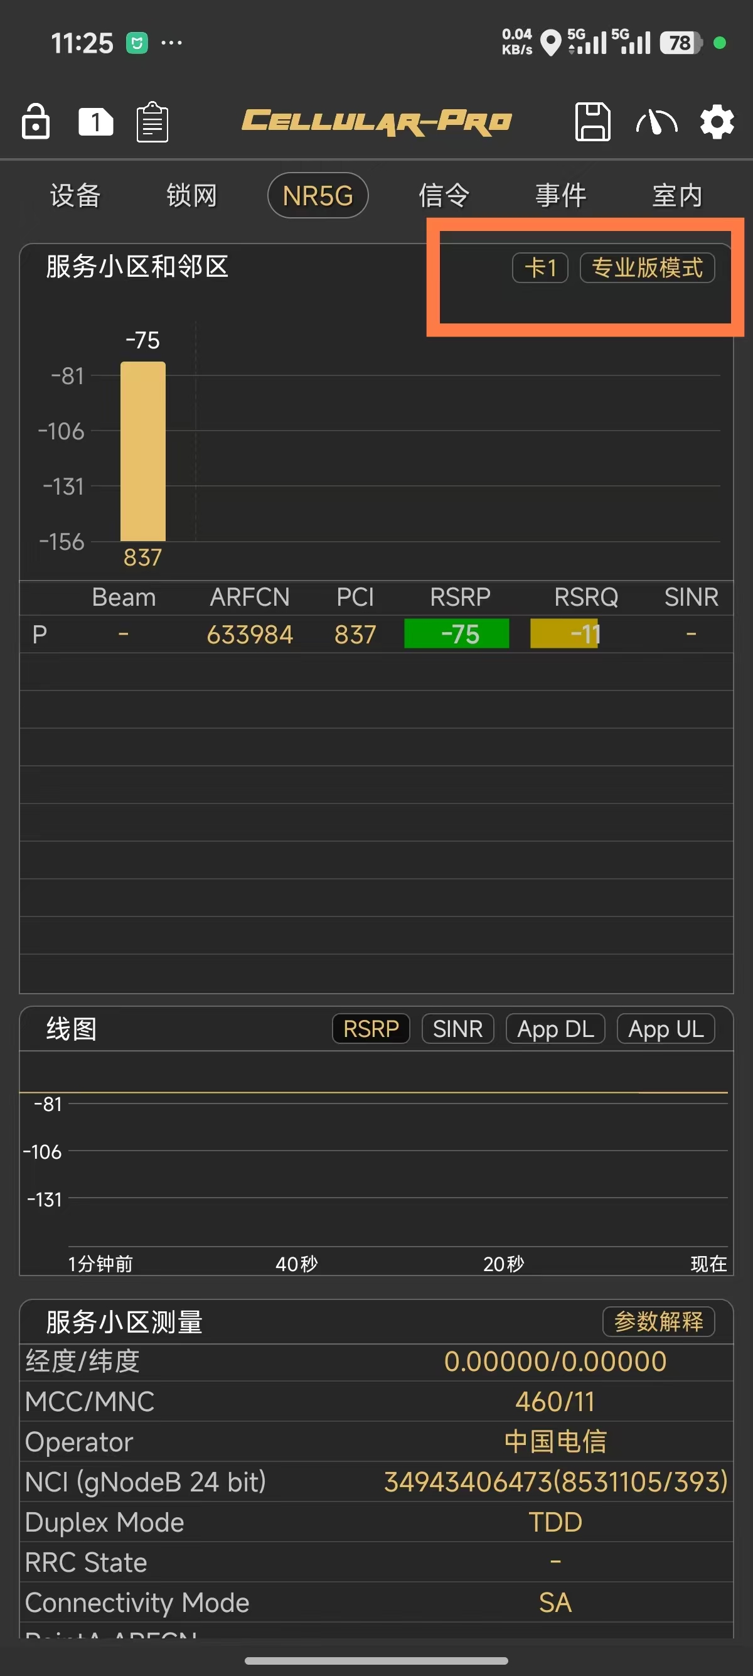This screenshot has height=1676, width=753.
Task: Open settings gear icon
Action: (717, 122)
